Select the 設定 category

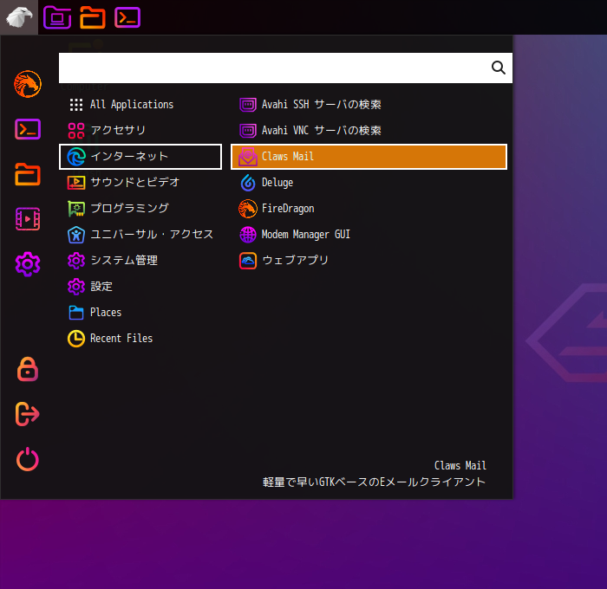[x=140, y=287]
